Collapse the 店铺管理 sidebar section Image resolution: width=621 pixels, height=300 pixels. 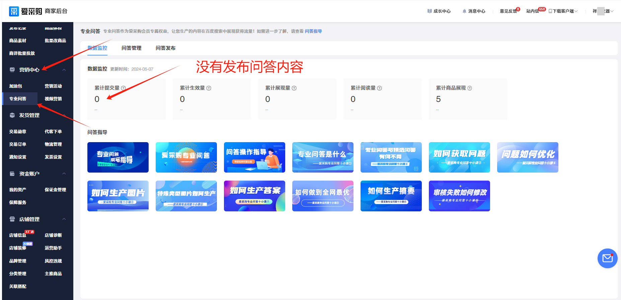tap(64, 219)
